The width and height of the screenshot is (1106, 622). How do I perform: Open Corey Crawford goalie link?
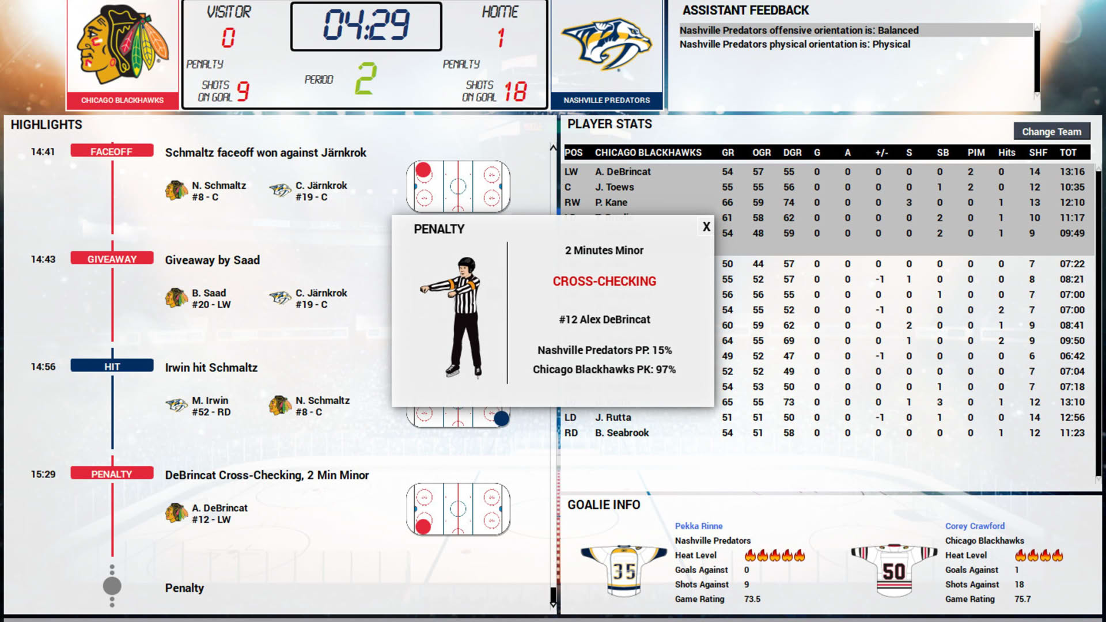tap(975, 526)
